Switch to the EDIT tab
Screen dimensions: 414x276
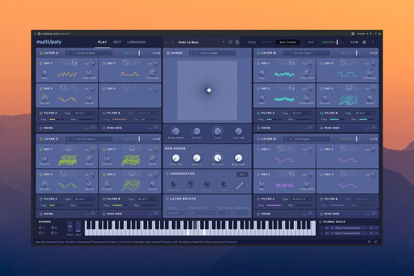[x=117, y=42]
